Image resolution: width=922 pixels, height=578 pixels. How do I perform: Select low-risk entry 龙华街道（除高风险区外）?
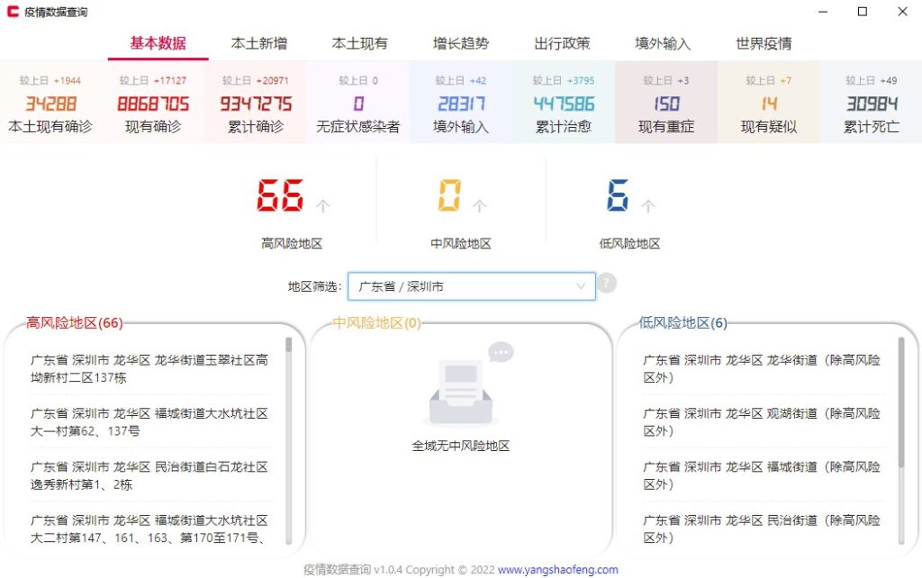762,368
